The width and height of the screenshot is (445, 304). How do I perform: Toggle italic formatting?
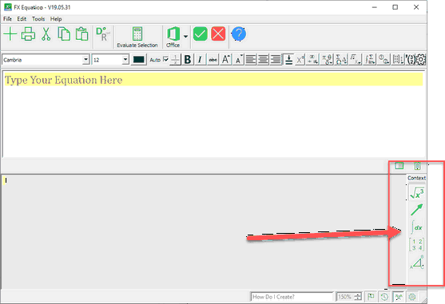[x=200, y=60]
